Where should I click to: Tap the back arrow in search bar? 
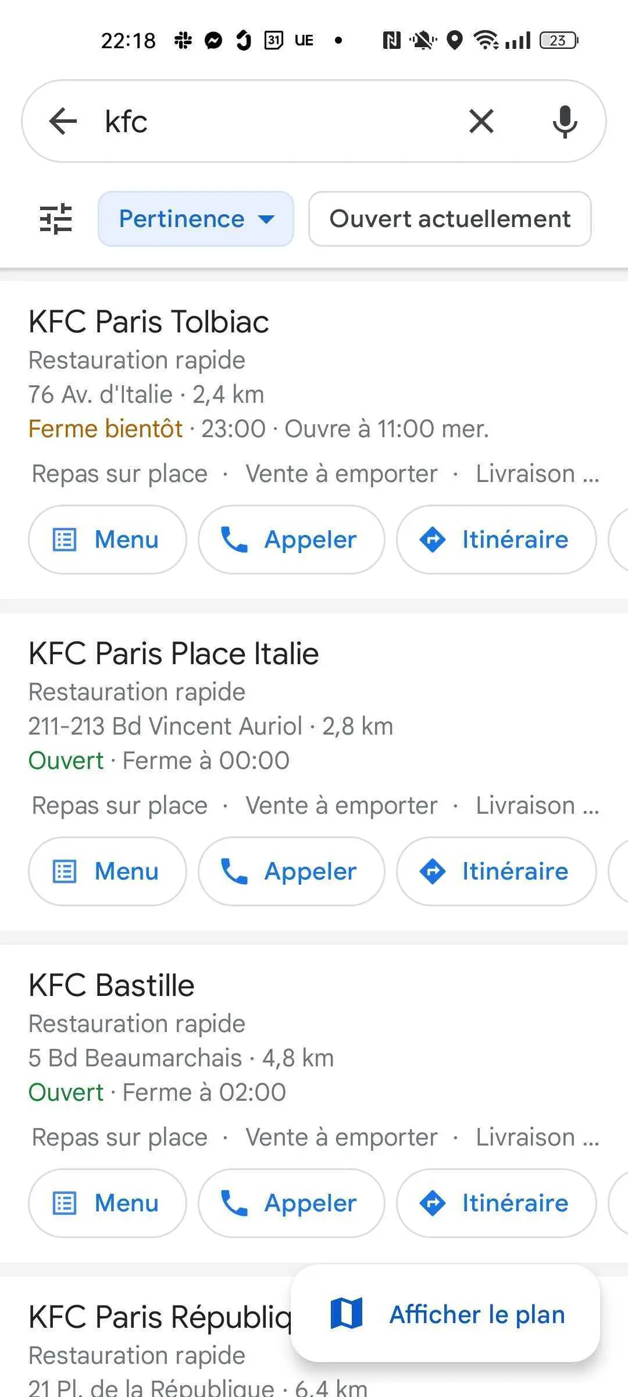pos(63,122)
